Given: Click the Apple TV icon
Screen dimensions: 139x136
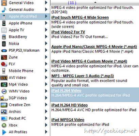Looking at the screenshot, I should 4,30.
